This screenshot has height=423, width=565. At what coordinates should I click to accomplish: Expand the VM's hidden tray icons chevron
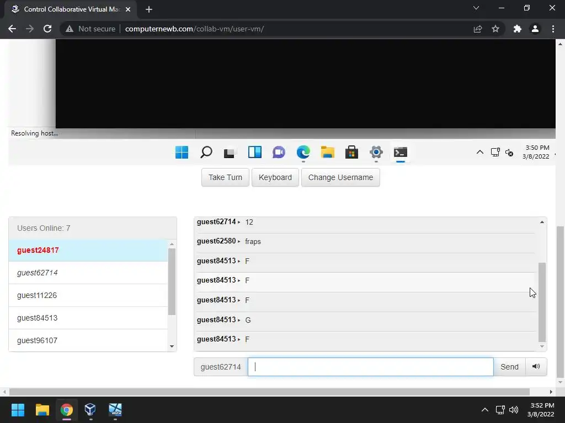click(x=480, y=152)
